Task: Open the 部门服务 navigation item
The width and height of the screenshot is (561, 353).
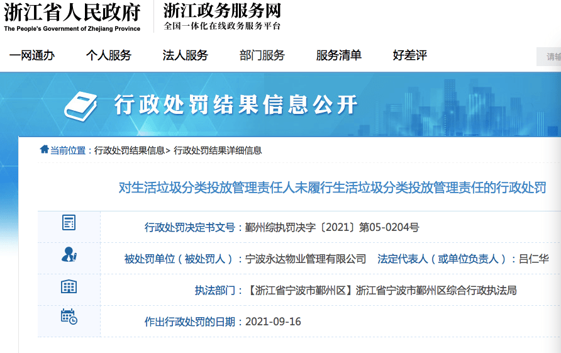Action: click(x=262, y=55)
